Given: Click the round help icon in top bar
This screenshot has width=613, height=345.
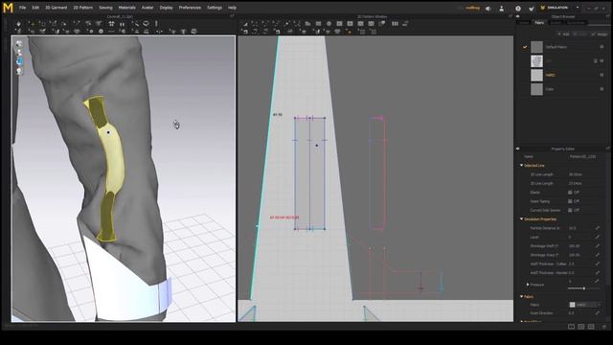Looking at the screenshot, I should click(x=518, y=9).
